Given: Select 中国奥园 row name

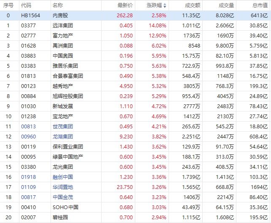Looking at the screenshot, I should pos(63,56).
